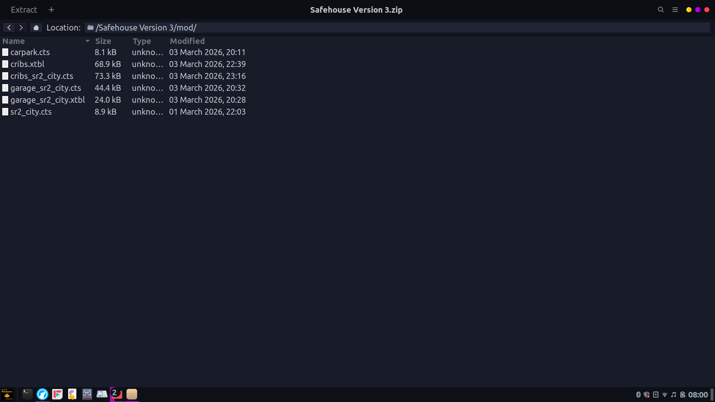The height and width of the screenshot is (402, 715).
Task: Click file icon next to cribs_sr2_city.cts
Action: click(x=5, y=76)
